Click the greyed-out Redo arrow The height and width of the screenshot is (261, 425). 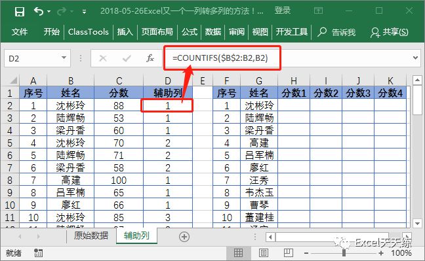(62, 11)
